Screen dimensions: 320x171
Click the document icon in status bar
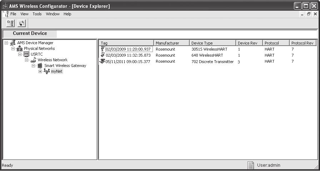[251, 165]
